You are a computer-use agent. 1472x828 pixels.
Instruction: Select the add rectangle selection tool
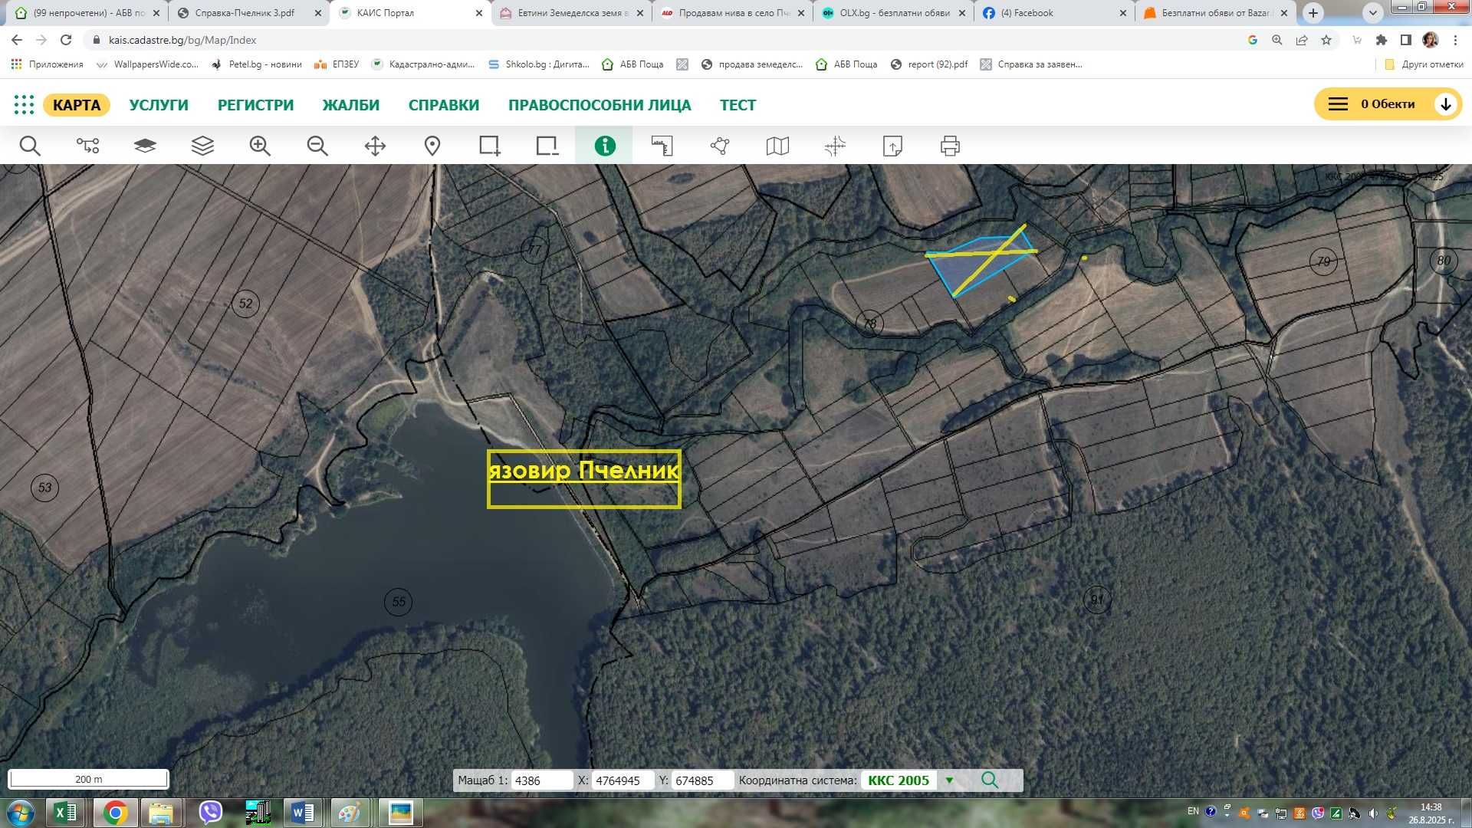[489, 146]
